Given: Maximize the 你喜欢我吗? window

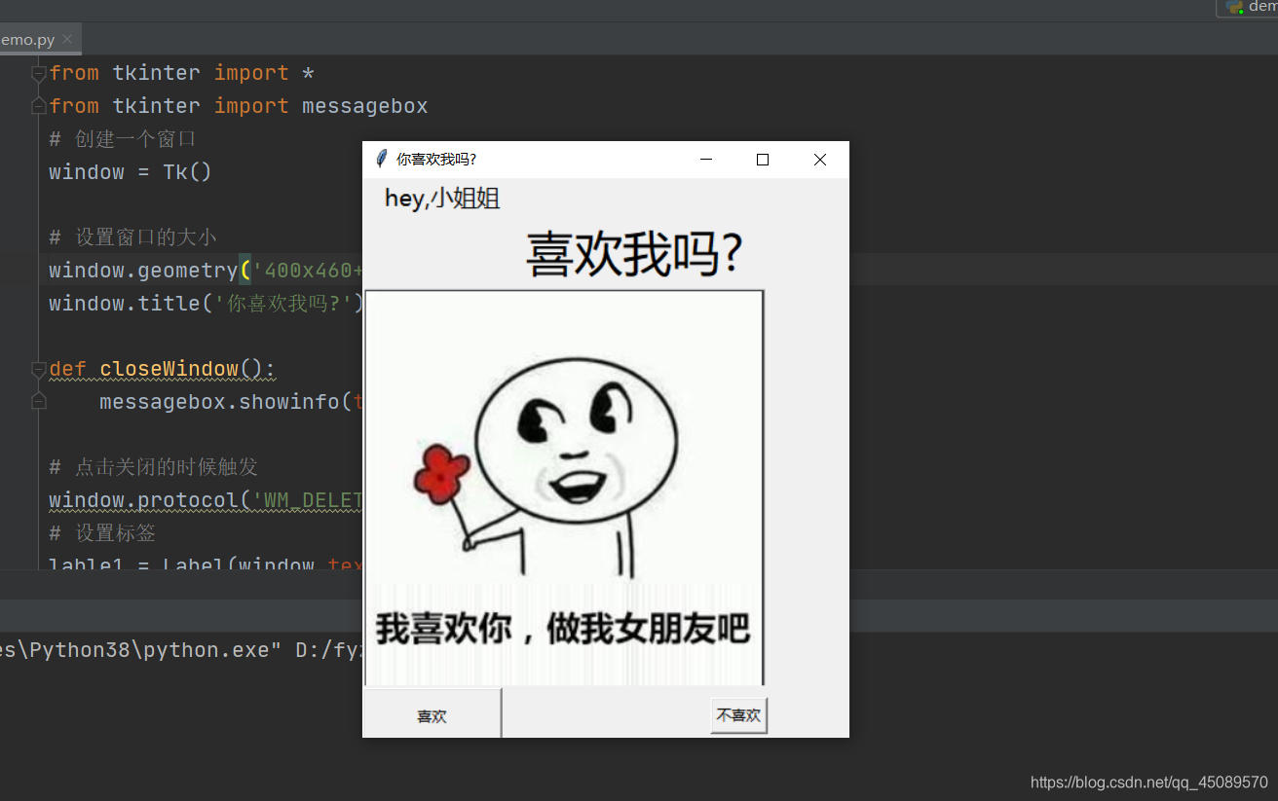Looking at the screenshot, I should pos(763,160).
